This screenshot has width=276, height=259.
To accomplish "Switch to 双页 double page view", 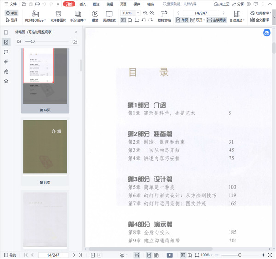I will pyautogui.click(x=197, y=20).
